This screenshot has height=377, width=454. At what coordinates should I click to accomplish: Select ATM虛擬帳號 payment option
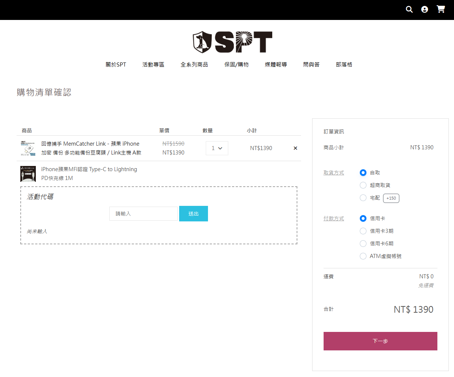[363, 256]
